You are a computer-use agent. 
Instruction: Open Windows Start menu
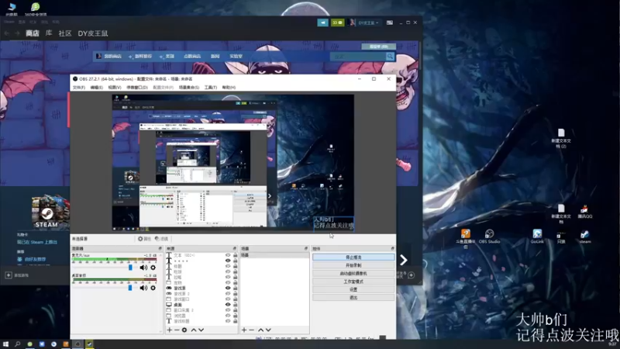[5, 344]
